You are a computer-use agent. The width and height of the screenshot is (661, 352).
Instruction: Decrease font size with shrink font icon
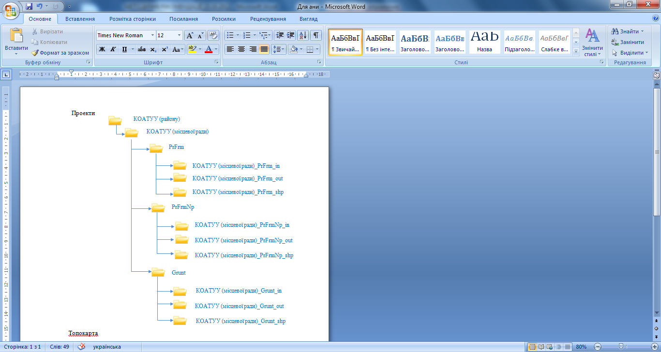(x=201, y=35)
